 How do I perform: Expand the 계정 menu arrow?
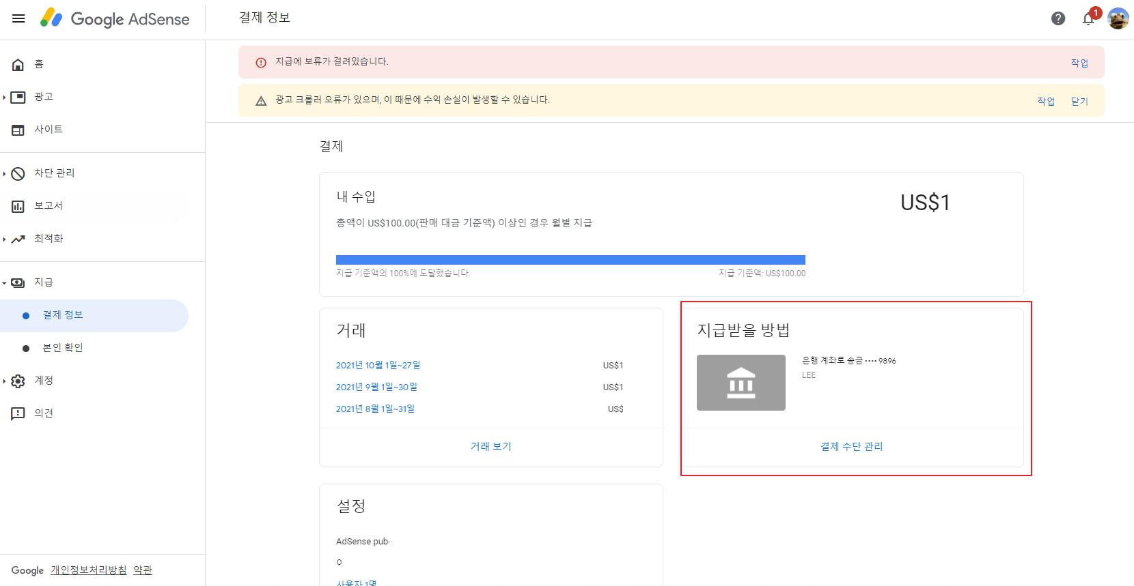pos(4,381)
